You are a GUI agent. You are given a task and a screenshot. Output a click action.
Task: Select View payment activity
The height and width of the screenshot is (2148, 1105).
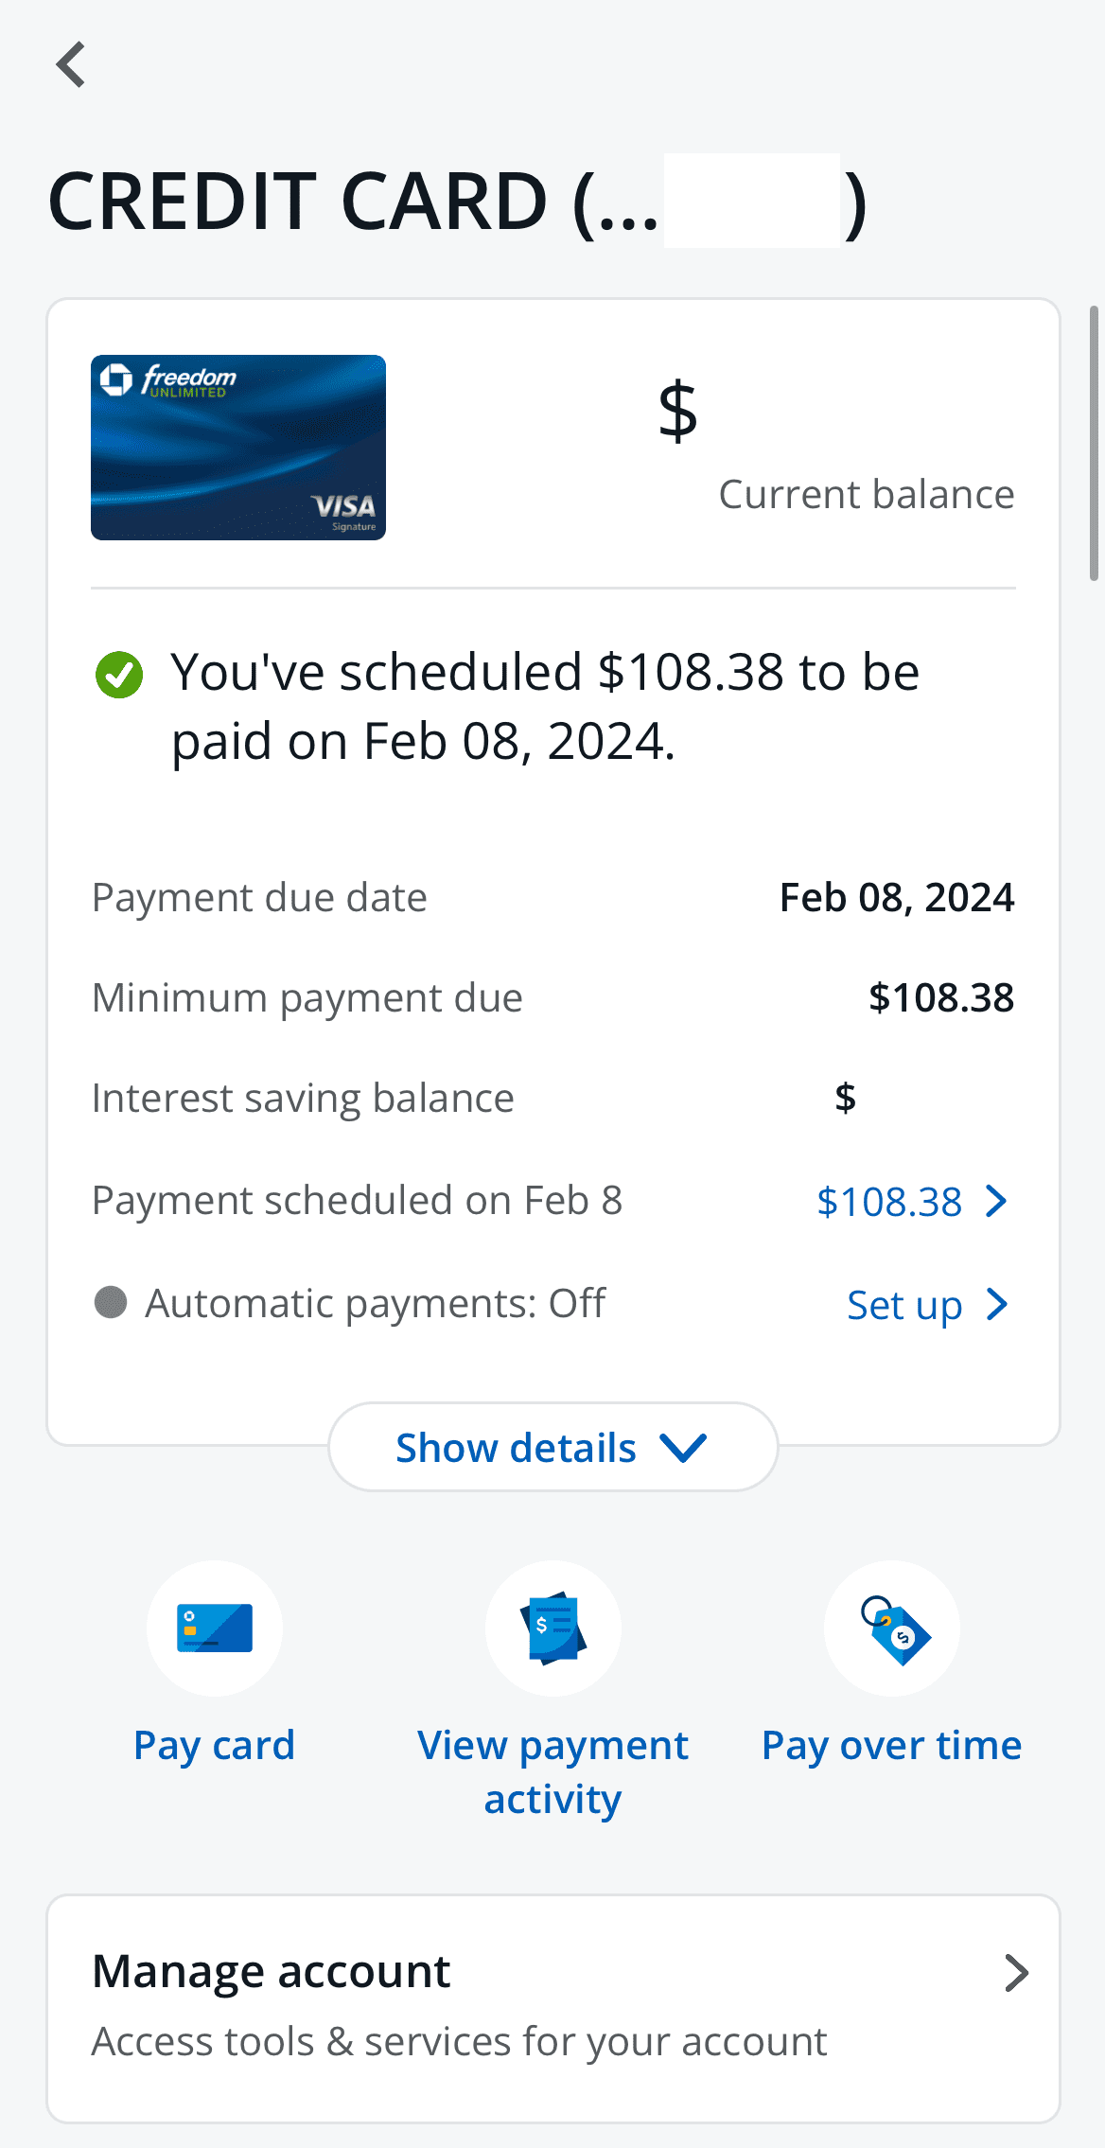click(x=552, y=1771)
